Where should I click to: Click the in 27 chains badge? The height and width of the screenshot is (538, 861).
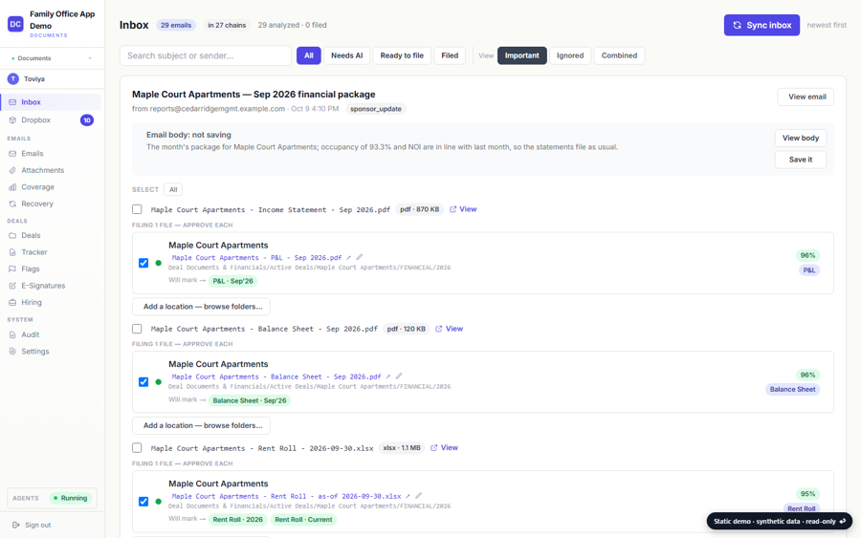[x=227, y=25]
